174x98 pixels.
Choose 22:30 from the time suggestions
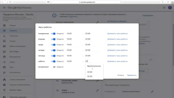tap(94, 76)
